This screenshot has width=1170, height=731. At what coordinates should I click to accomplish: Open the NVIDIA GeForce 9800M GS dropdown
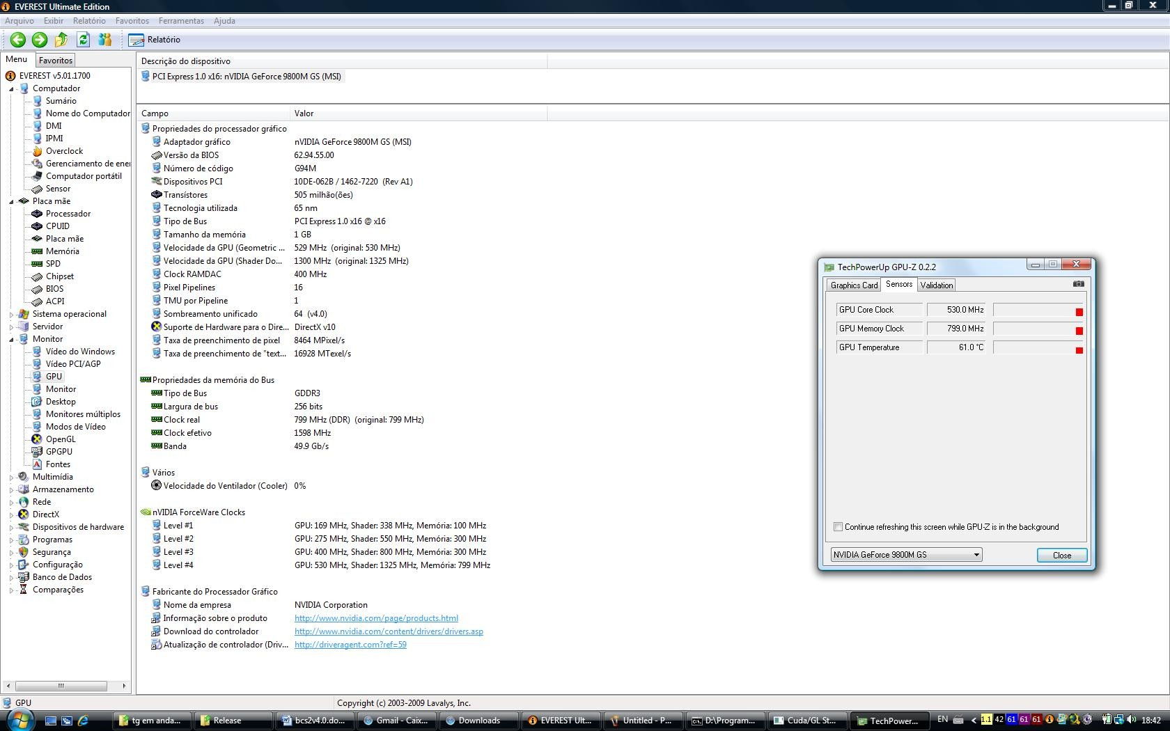[x=906, y=555]
